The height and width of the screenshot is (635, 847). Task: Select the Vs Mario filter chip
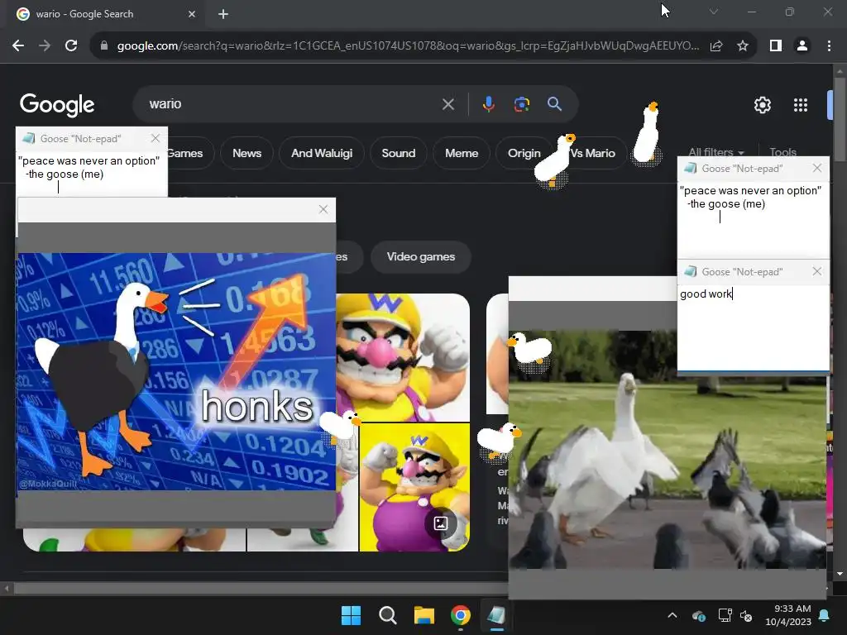(593, 153)
